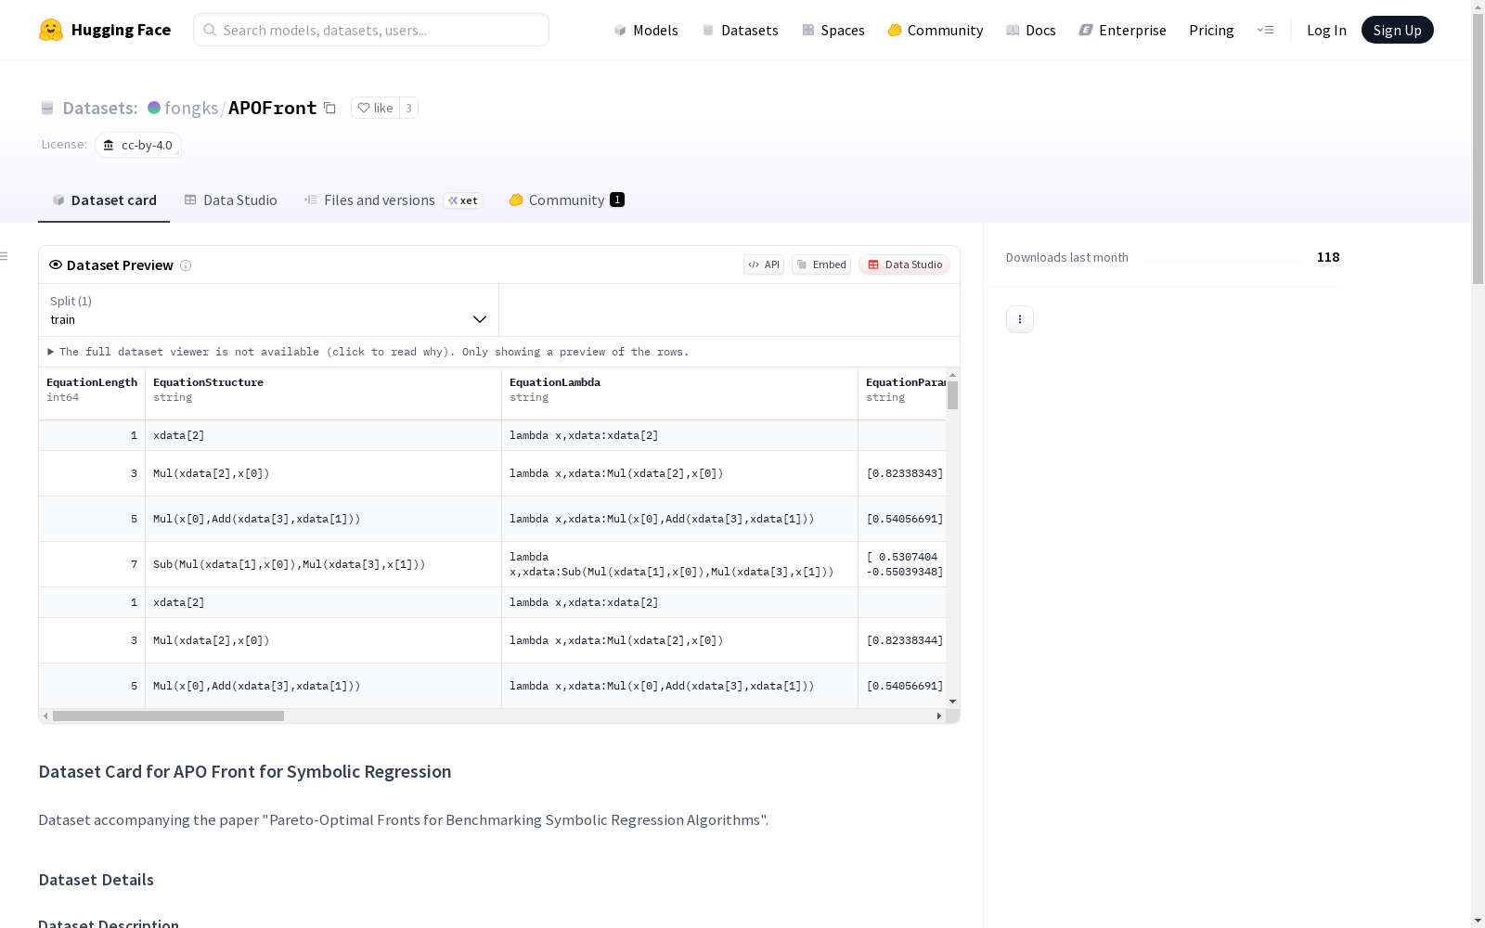Open Docs in top navigation

click(x=1031, y=30)
